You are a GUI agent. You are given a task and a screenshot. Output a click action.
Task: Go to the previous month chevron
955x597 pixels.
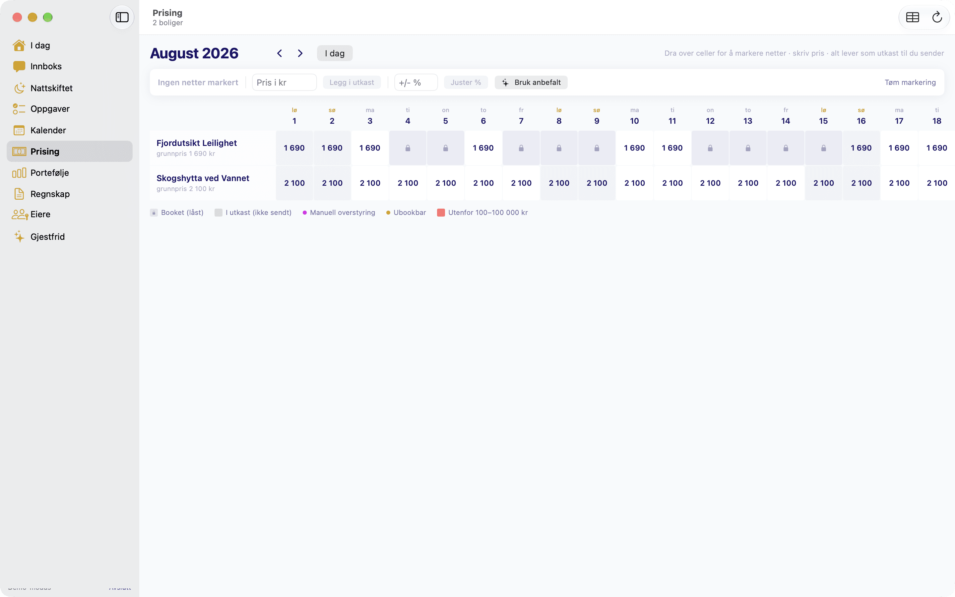tap(280, 53)
